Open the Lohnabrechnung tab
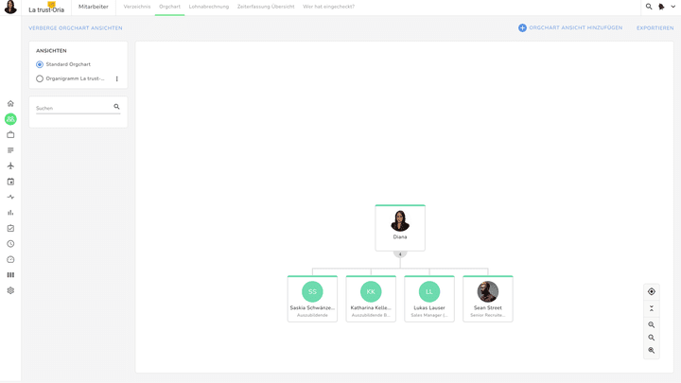Screen dimensions: 681x383 click(208, 7)
